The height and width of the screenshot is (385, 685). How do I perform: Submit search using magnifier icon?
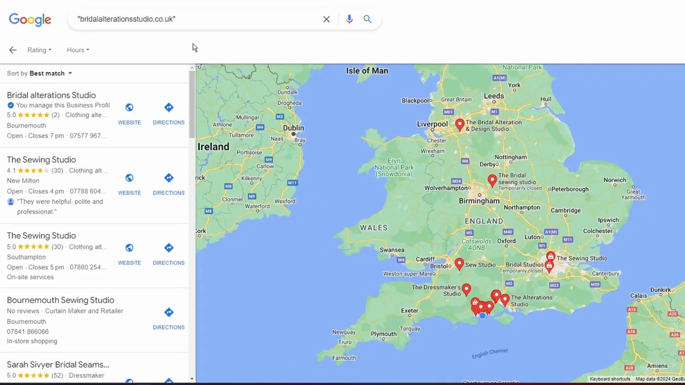point(367,19)
